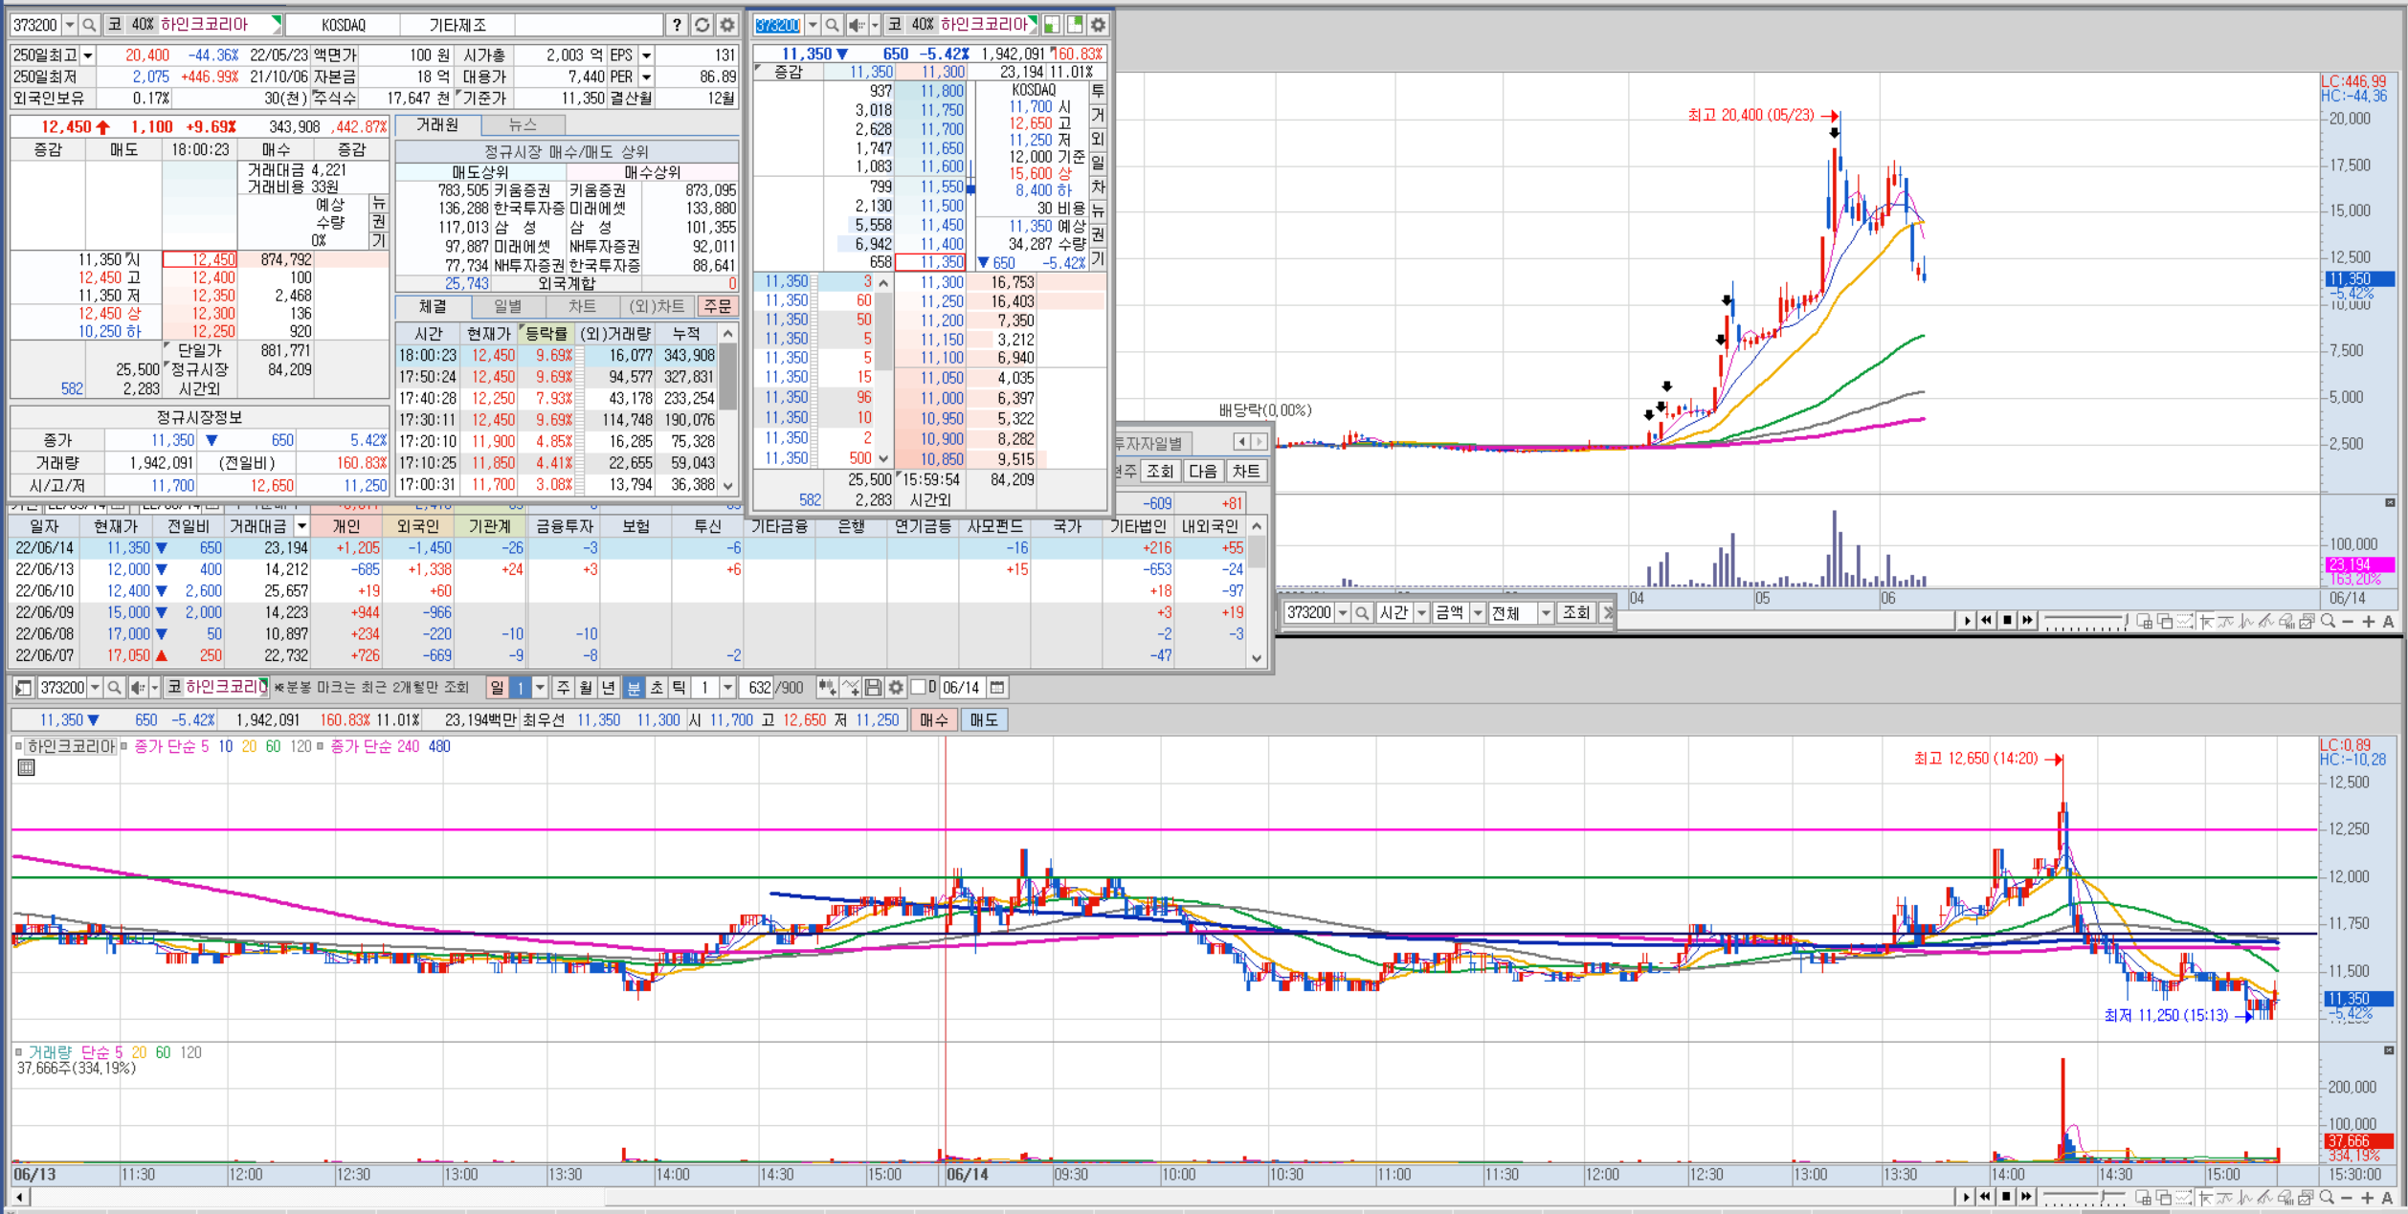Click the speaker icon in order-book panel
2408x1214 pixels.
click(856, 25)
